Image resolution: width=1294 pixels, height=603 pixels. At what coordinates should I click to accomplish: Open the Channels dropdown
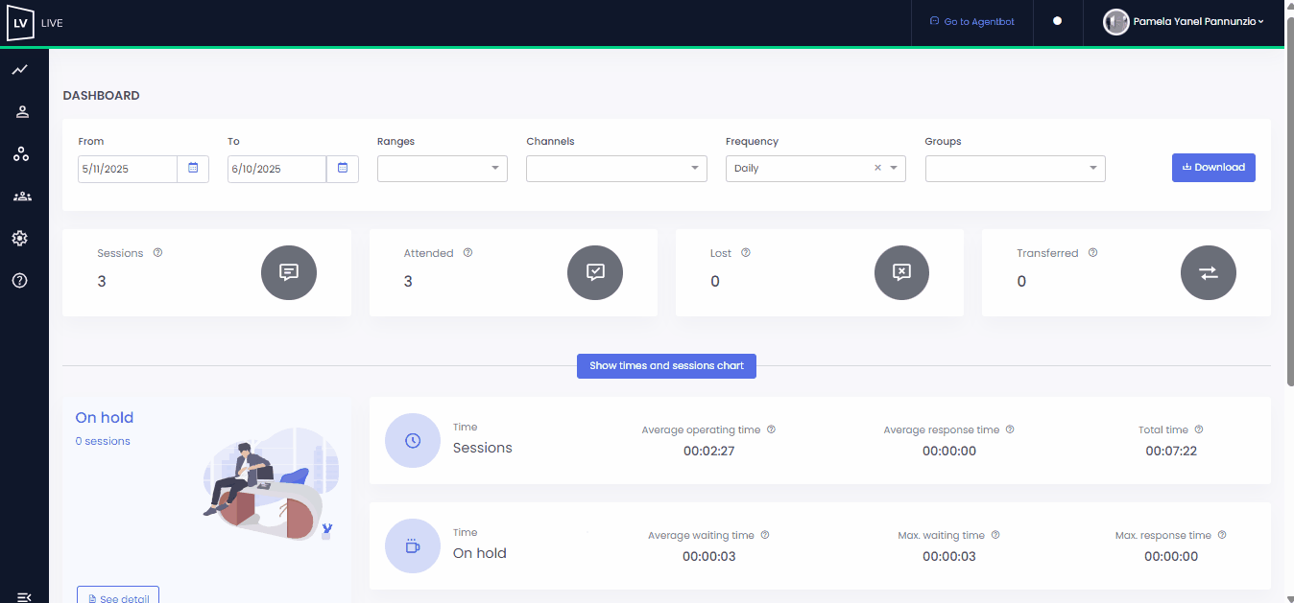click(x=616, y=169)
